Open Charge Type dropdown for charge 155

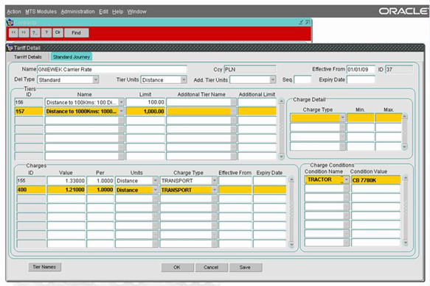pos(215,180)
